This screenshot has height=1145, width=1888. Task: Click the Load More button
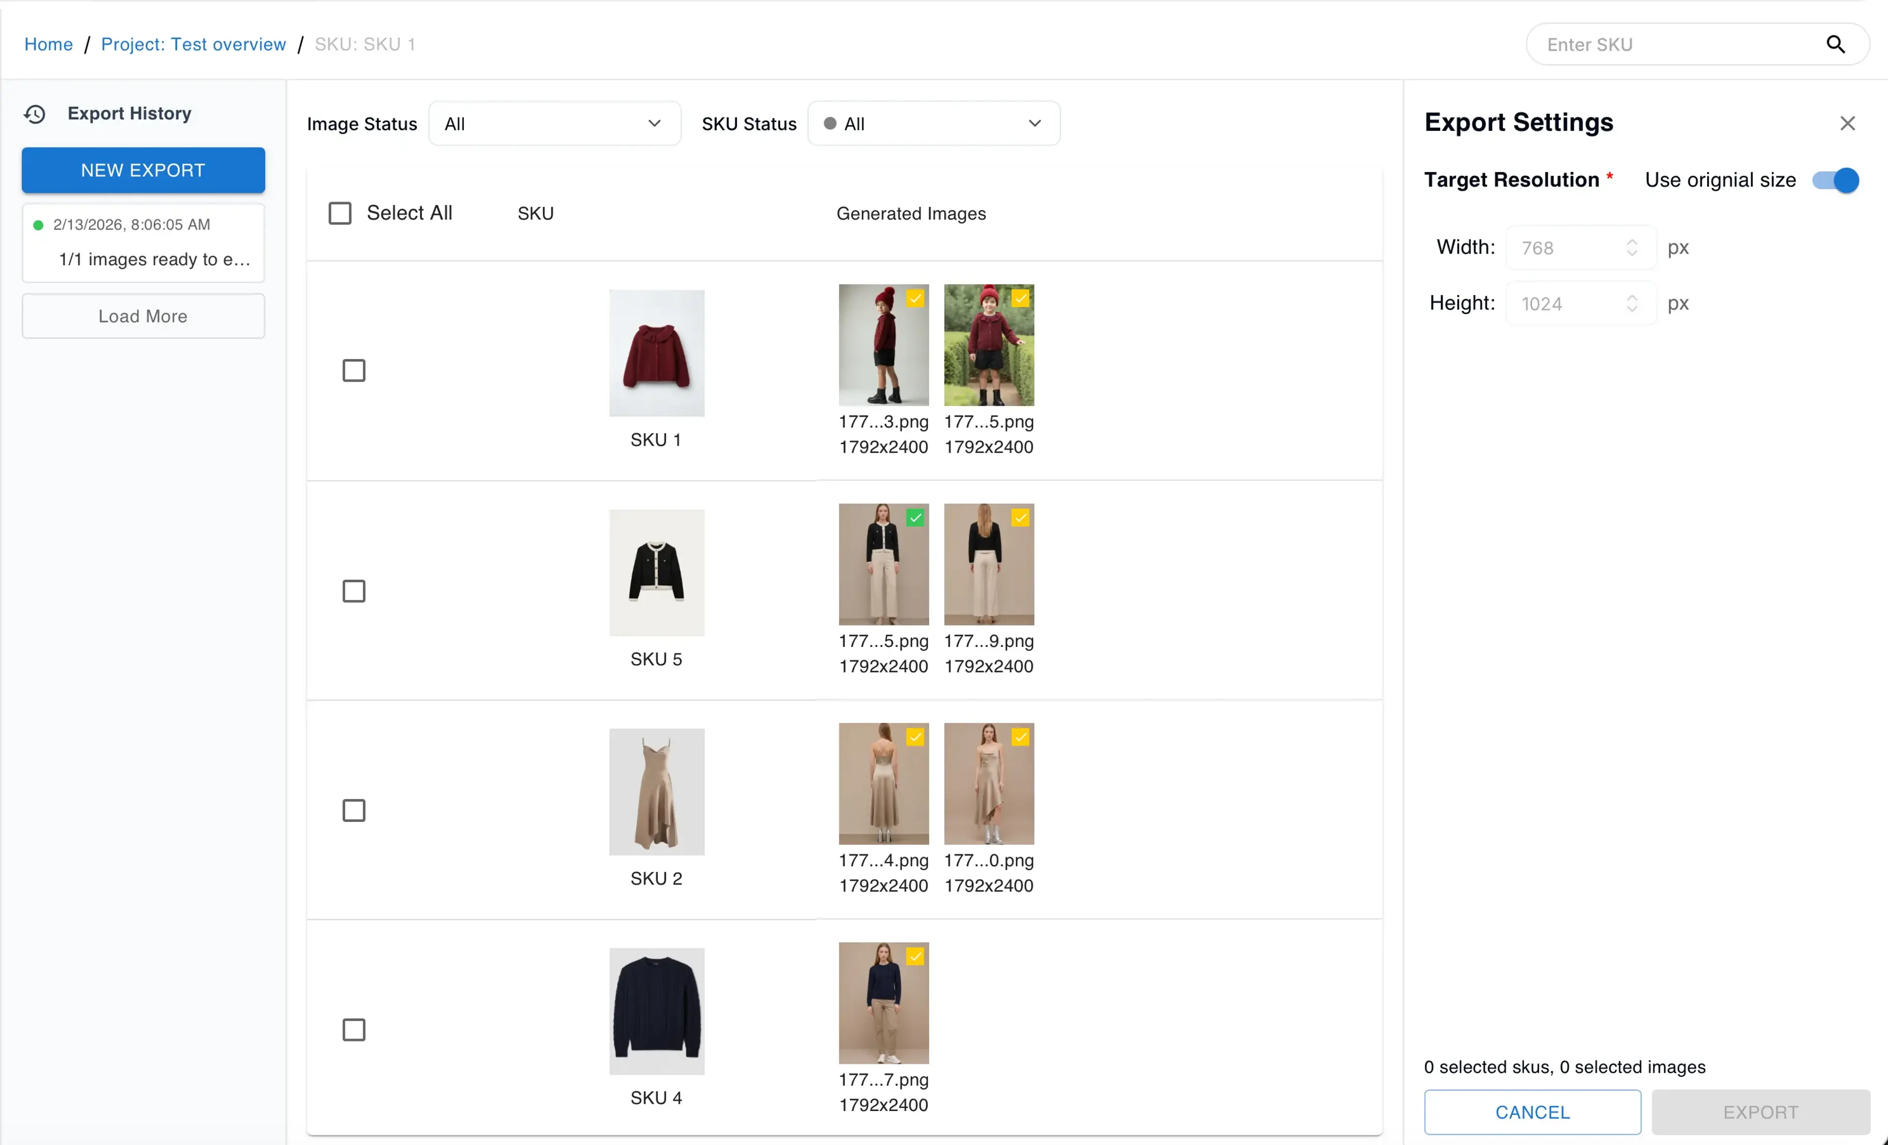(143, 316)
